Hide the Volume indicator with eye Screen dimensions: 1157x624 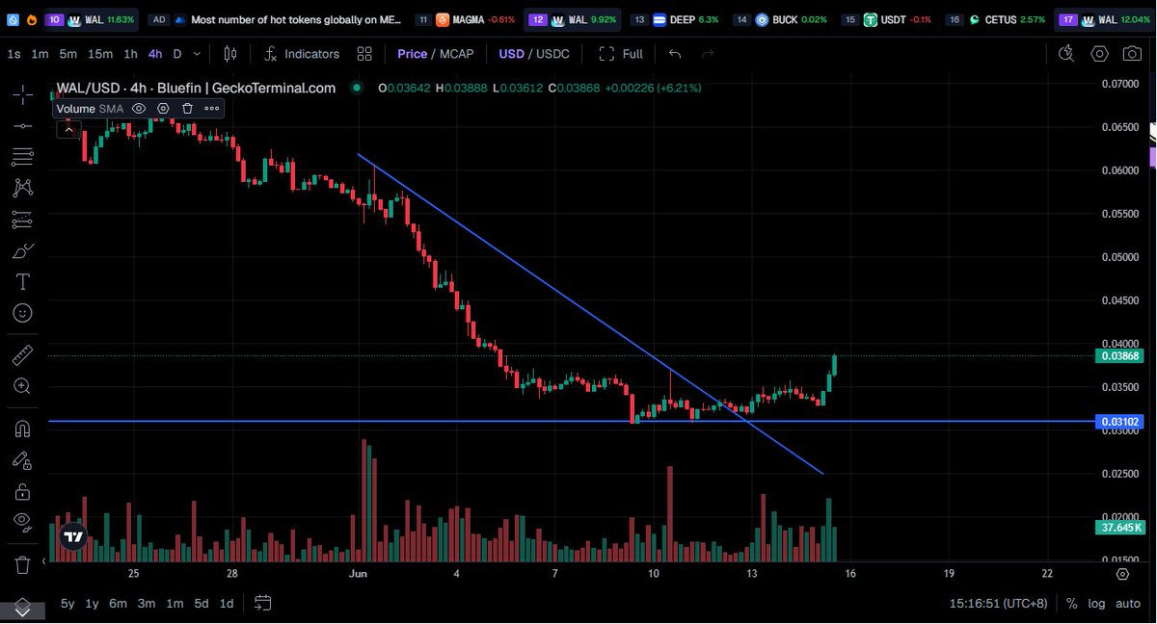tap(139, 109)
